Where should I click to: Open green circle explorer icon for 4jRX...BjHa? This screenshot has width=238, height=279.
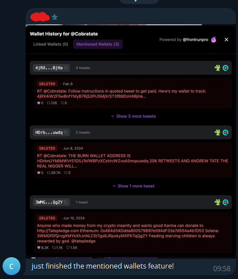pyautogui.click(x=225, y=68)
